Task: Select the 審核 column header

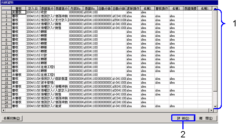Action: [x=19, y=9]
